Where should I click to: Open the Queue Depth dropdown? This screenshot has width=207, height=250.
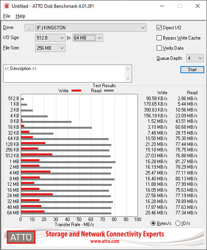195,58
